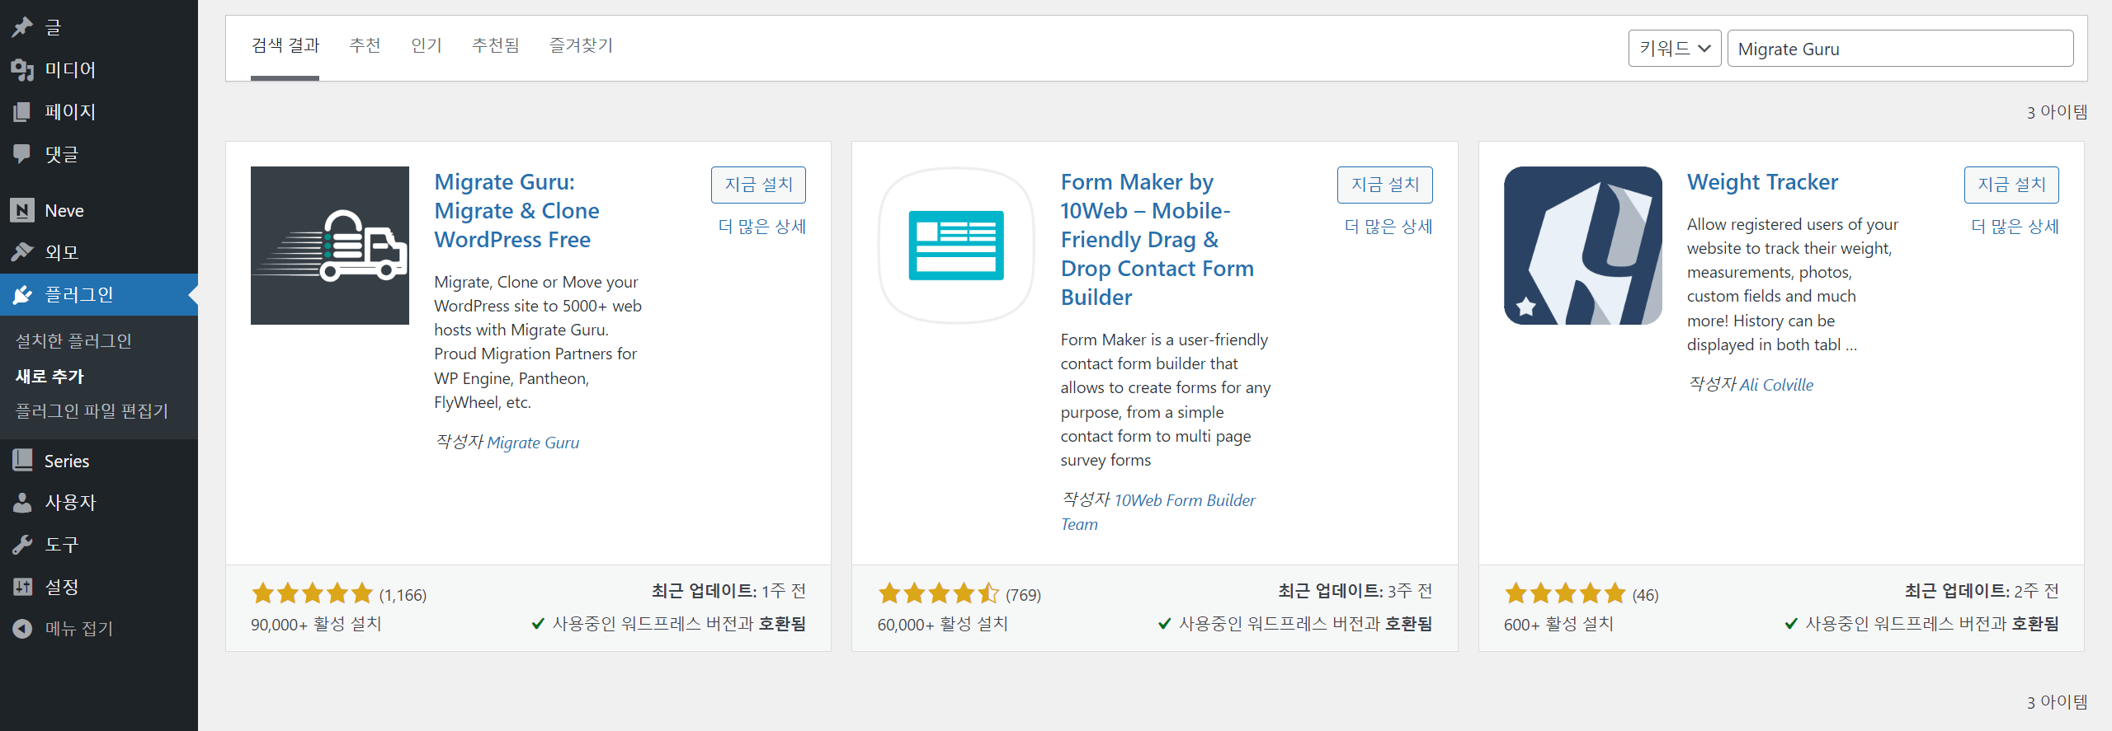Open the 설정 menu label

pyautogui.click(x=61, y=587)
